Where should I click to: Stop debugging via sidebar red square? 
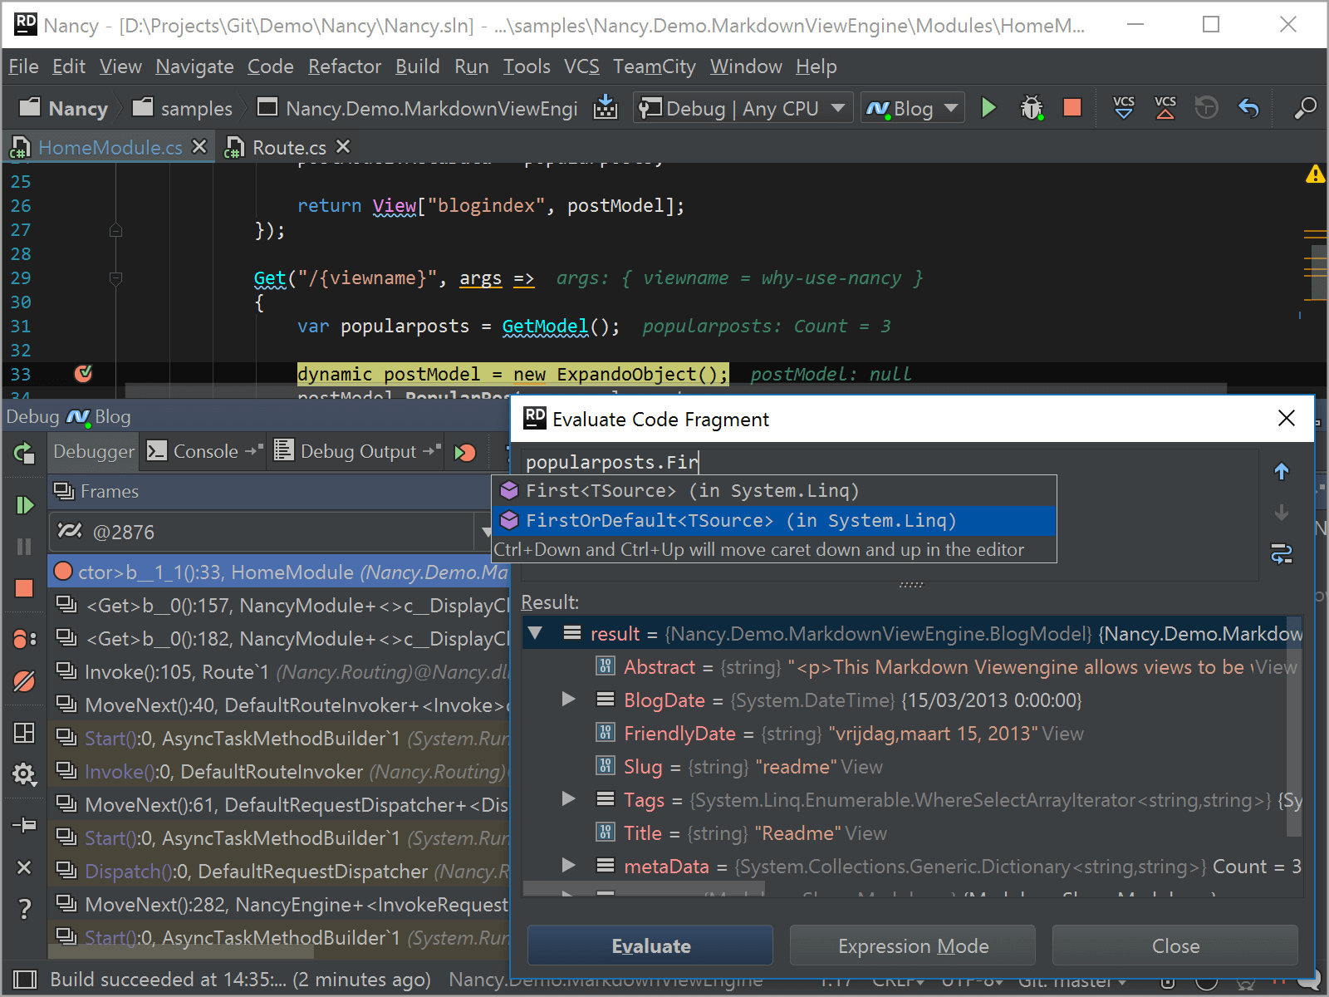[24, 588]
